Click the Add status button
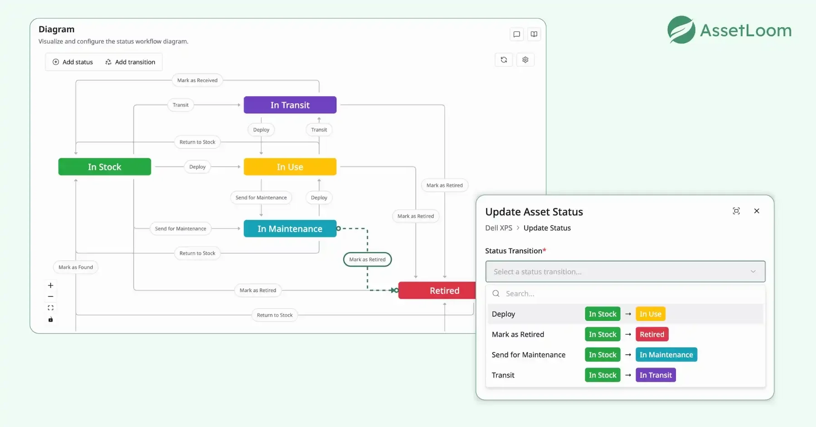The height and width of the screenshot is (427, 816). tap(73, 62)
